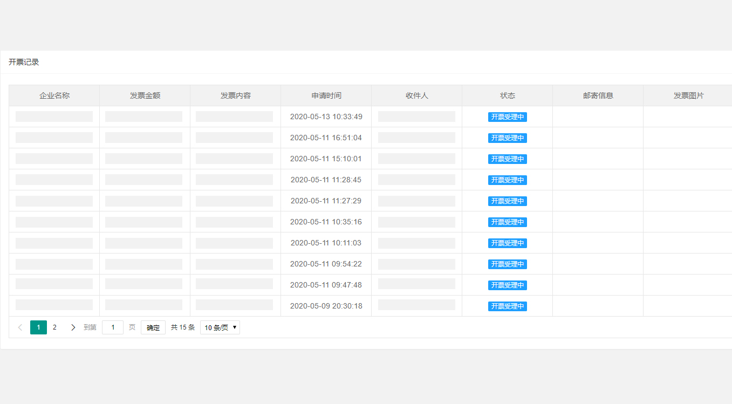This screenshot has height=404, width=732.
Task: Click 开票受理中 badge in the 10:11:03 row
Action: click(x=508, y=243)
